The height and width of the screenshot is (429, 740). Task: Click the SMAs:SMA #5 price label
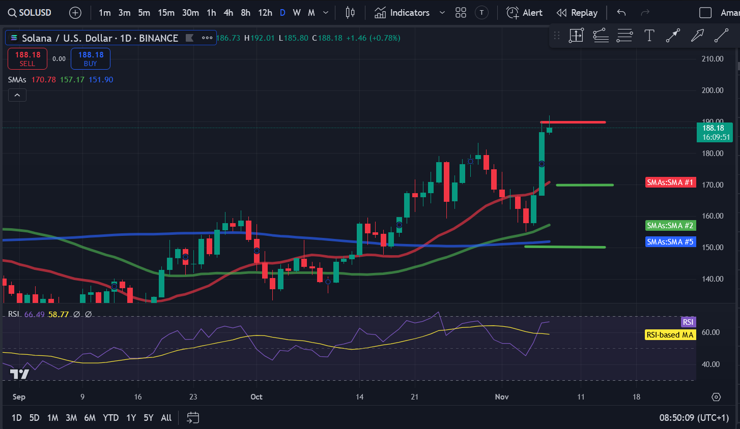670,242
